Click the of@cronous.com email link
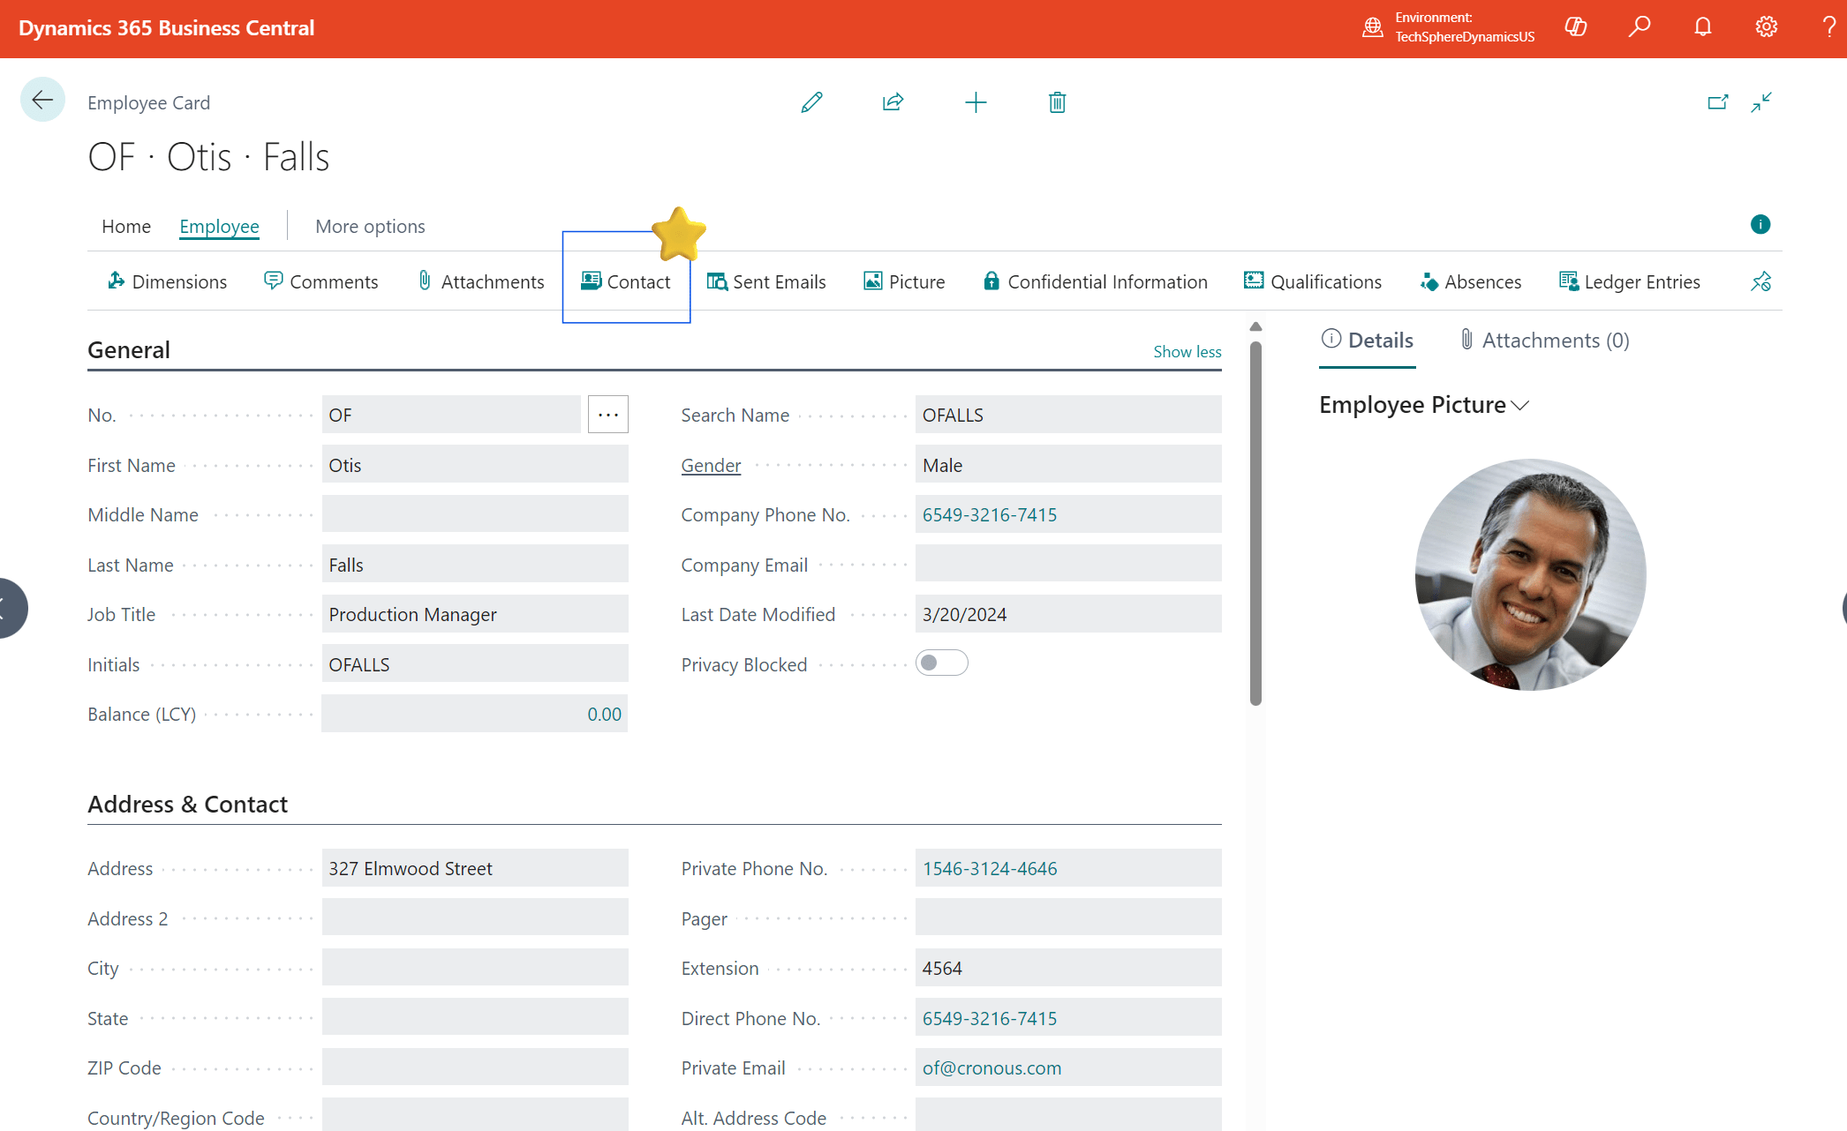 [x=991, y=1067]
